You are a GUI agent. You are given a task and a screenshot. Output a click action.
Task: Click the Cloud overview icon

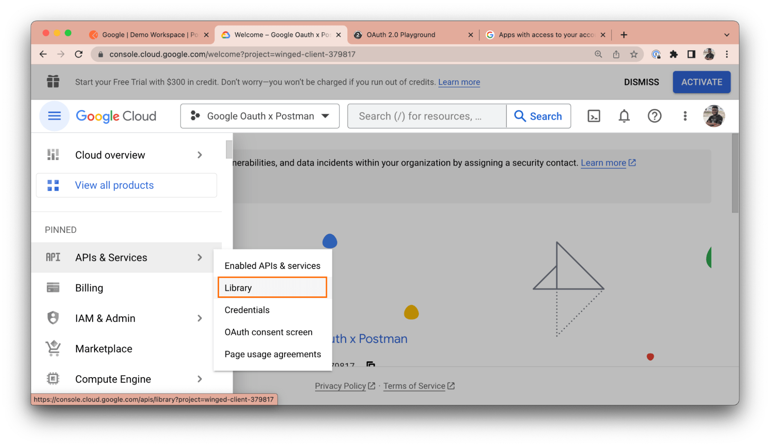[x=53, y=155]
